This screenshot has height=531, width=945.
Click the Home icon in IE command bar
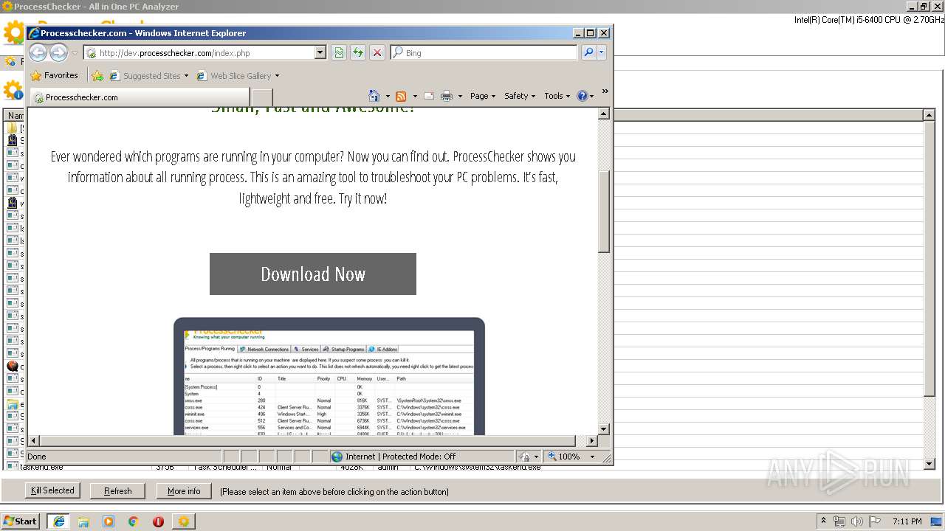pos(374,96)
